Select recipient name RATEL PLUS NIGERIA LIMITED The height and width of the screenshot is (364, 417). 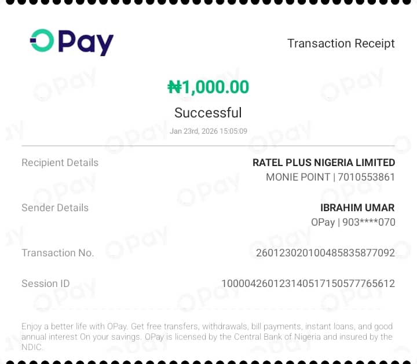click(x=323, y=163)
